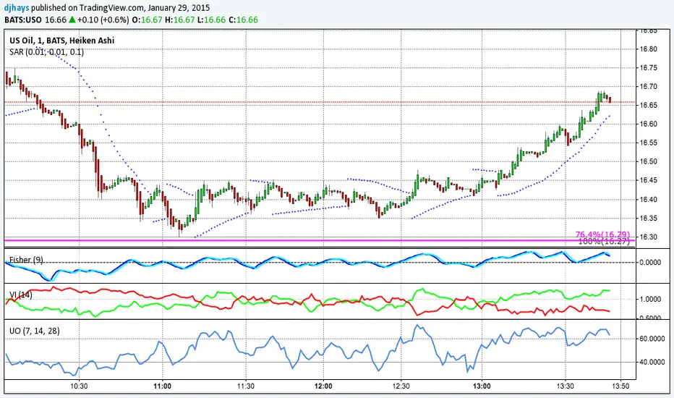
Task: Click the 16.60 price axis label
Action: [x=648, y=124]
